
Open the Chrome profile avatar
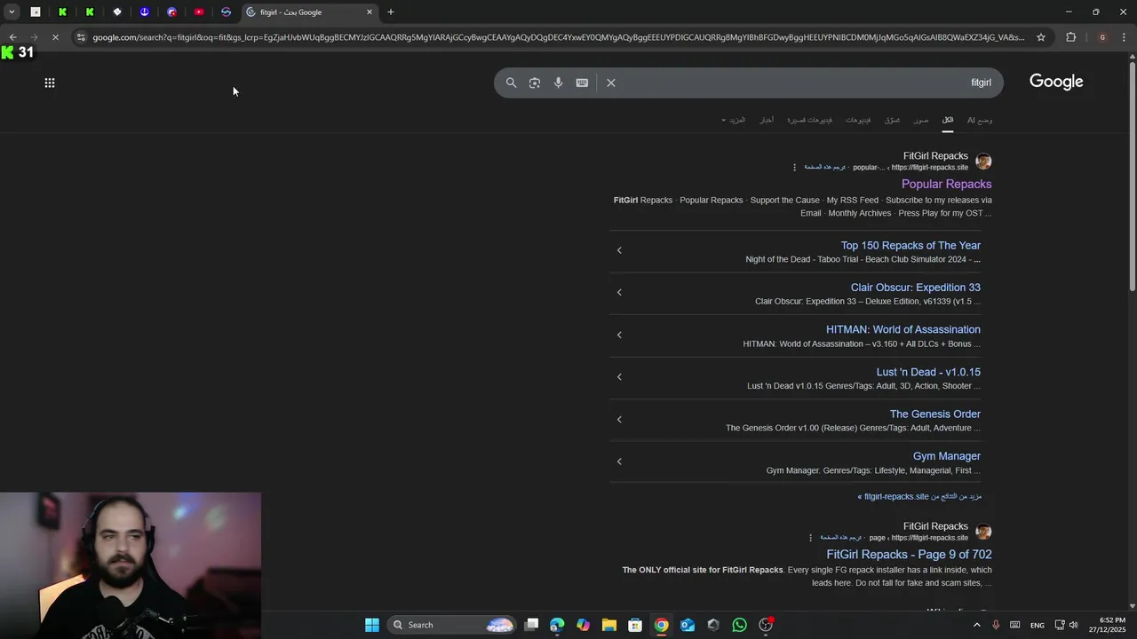1102,37
